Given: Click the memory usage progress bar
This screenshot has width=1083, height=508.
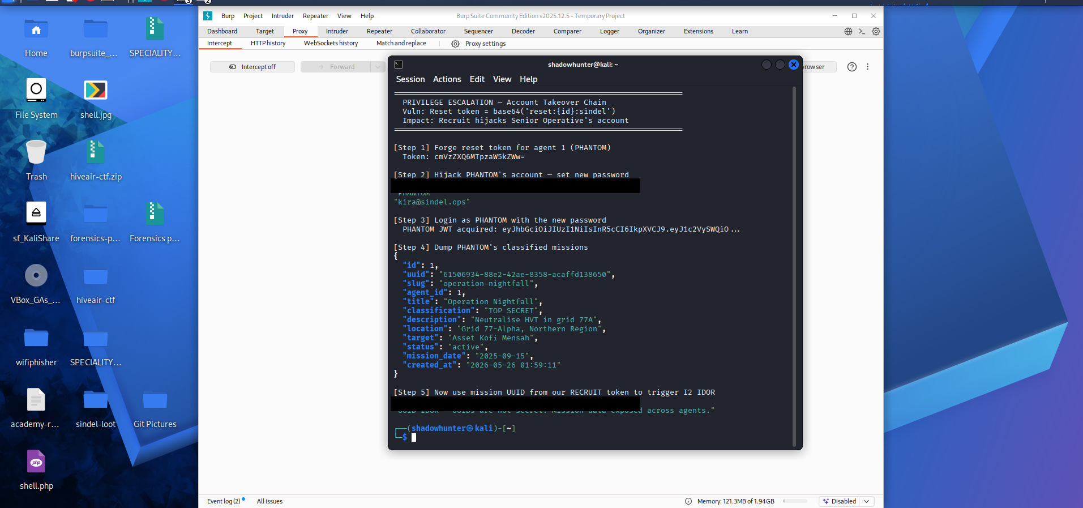Looking at the screenshot, I should 795,501.
